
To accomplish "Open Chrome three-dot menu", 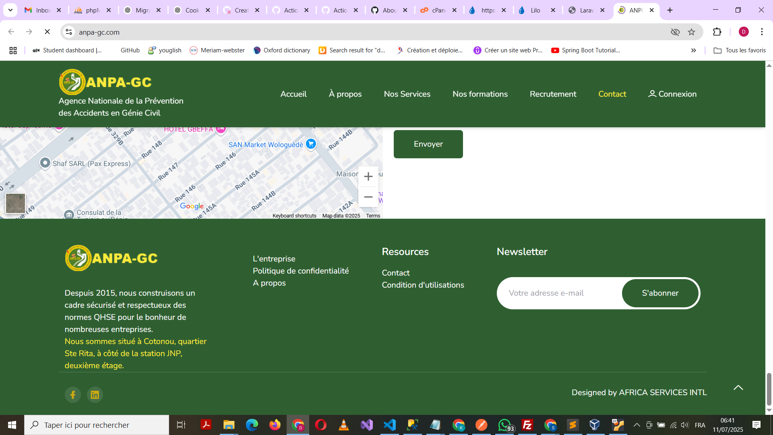I will [762, 32].
